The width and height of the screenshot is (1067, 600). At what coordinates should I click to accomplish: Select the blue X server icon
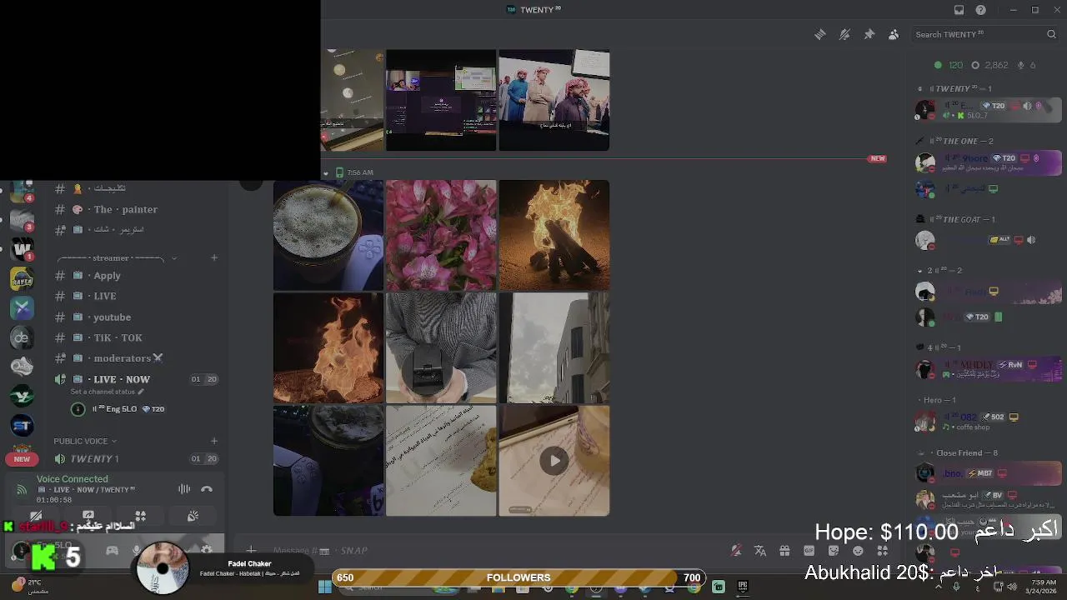pyautogui.click(x=23, y=307)
